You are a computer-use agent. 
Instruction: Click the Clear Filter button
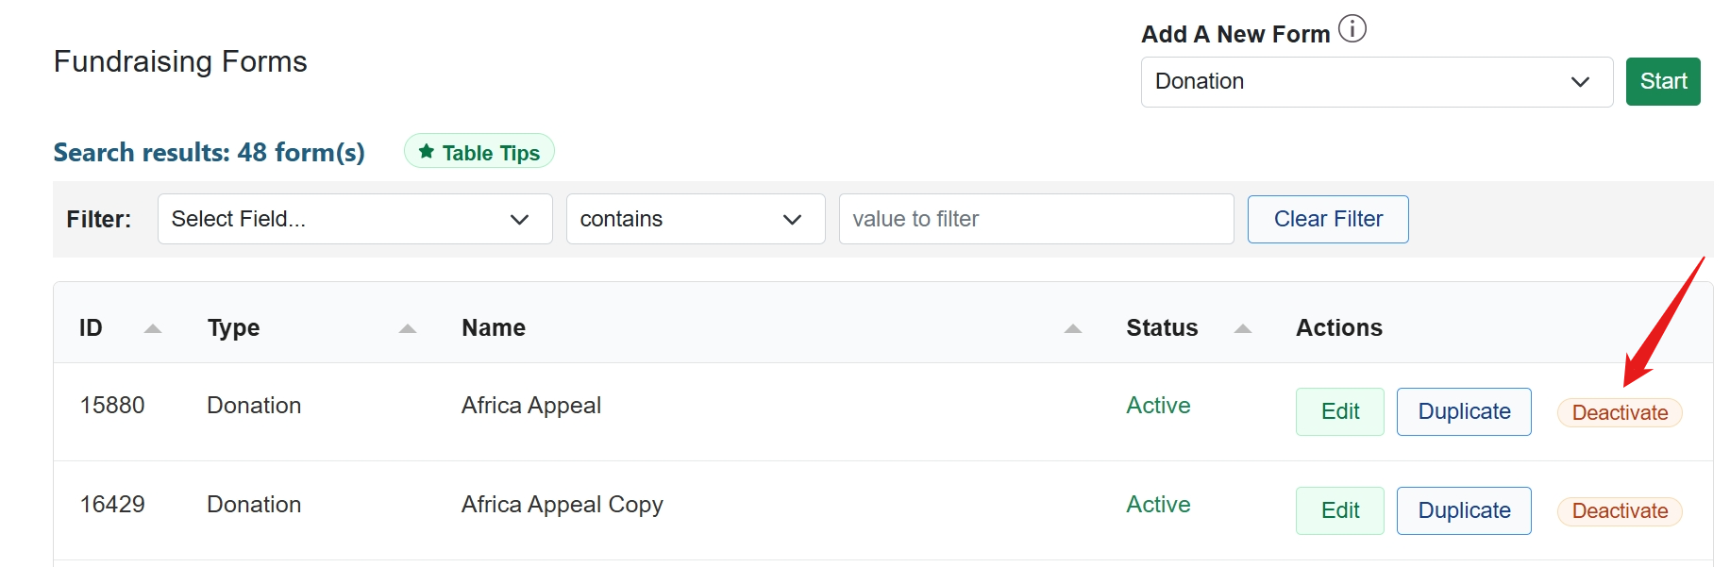pyautogui.click(x=1327, y=219)
